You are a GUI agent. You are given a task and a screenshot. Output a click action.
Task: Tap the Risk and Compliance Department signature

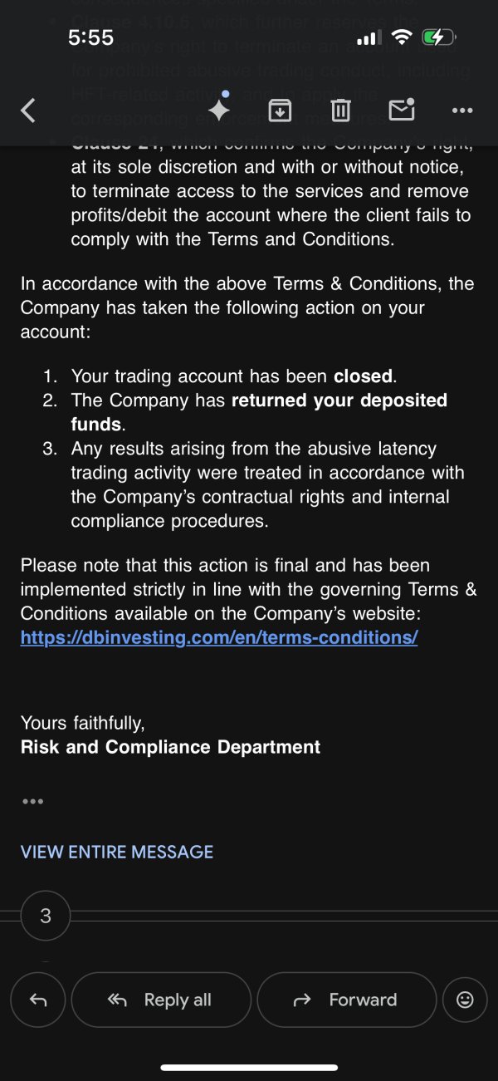pos(170,747)
